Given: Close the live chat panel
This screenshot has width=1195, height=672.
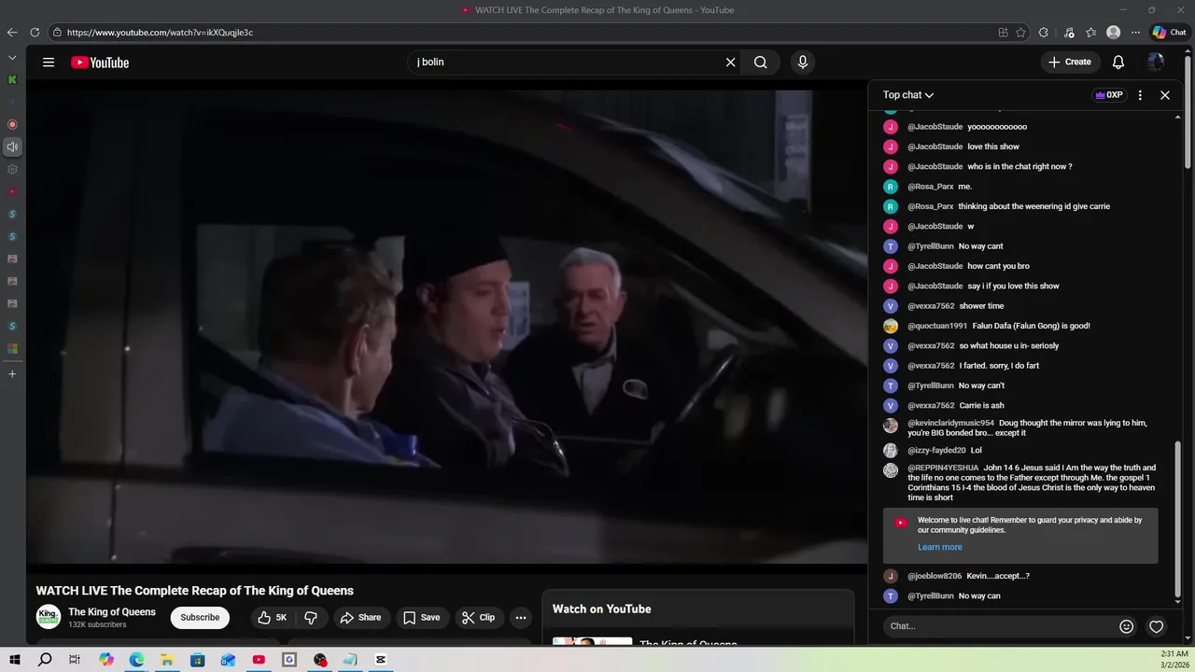Looking at the screenshot, I should pyautogui.click(x=1165, y=95).
